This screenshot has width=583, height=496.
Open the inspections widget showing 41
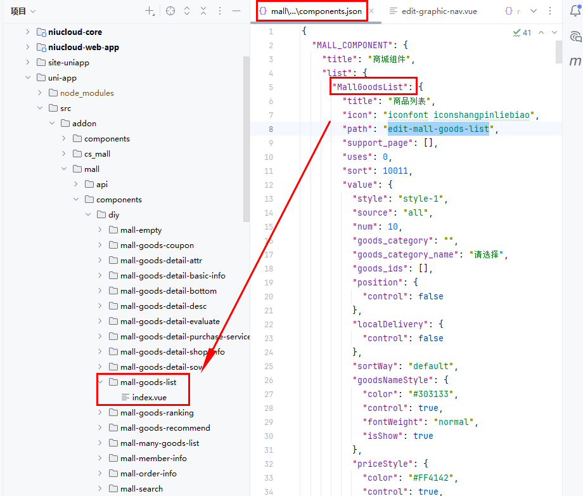[x=522, y=32]
